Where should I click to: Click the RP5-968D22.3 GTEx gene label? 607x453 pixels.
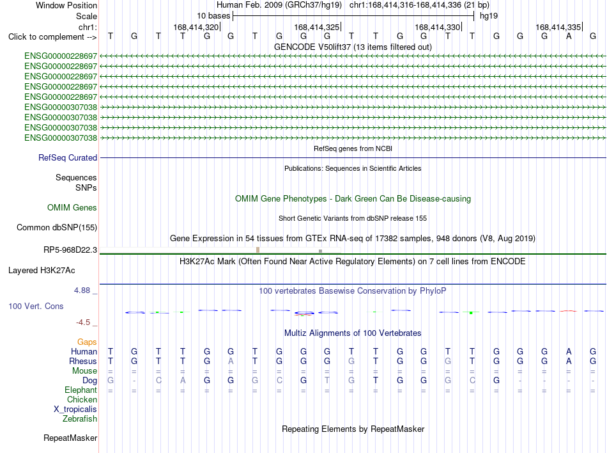pyautogui.click(x=70, y=250)
